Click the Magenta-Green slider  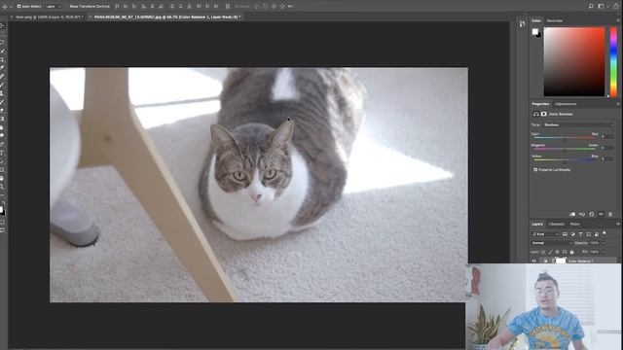coord(565,149)
